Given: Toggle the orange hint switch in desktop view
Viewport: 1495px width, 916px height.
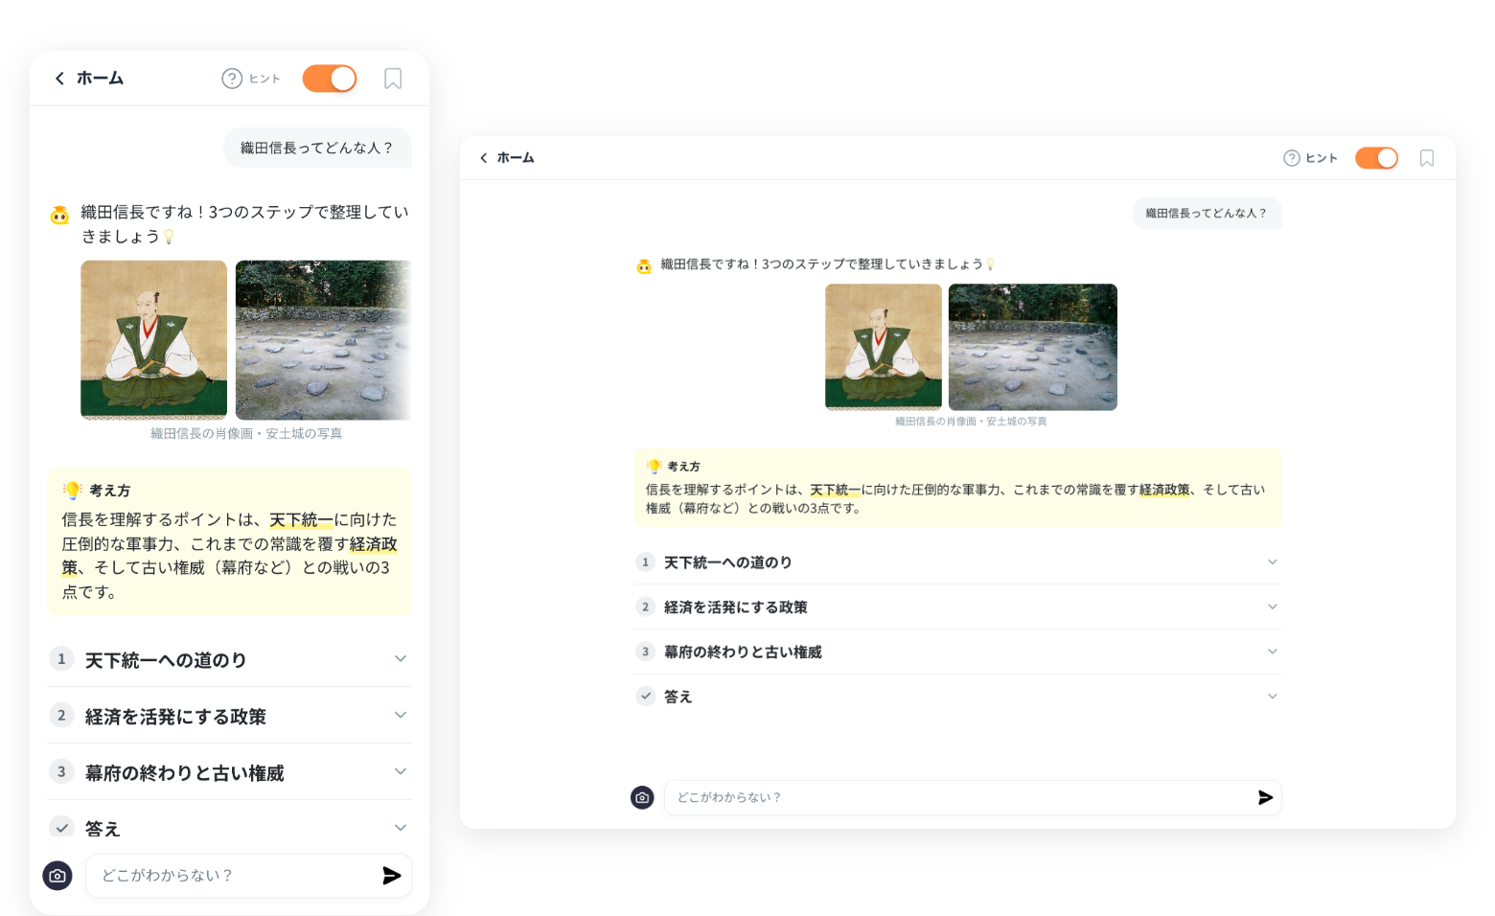Looking at the screenshot, I should click(1376, 158).
